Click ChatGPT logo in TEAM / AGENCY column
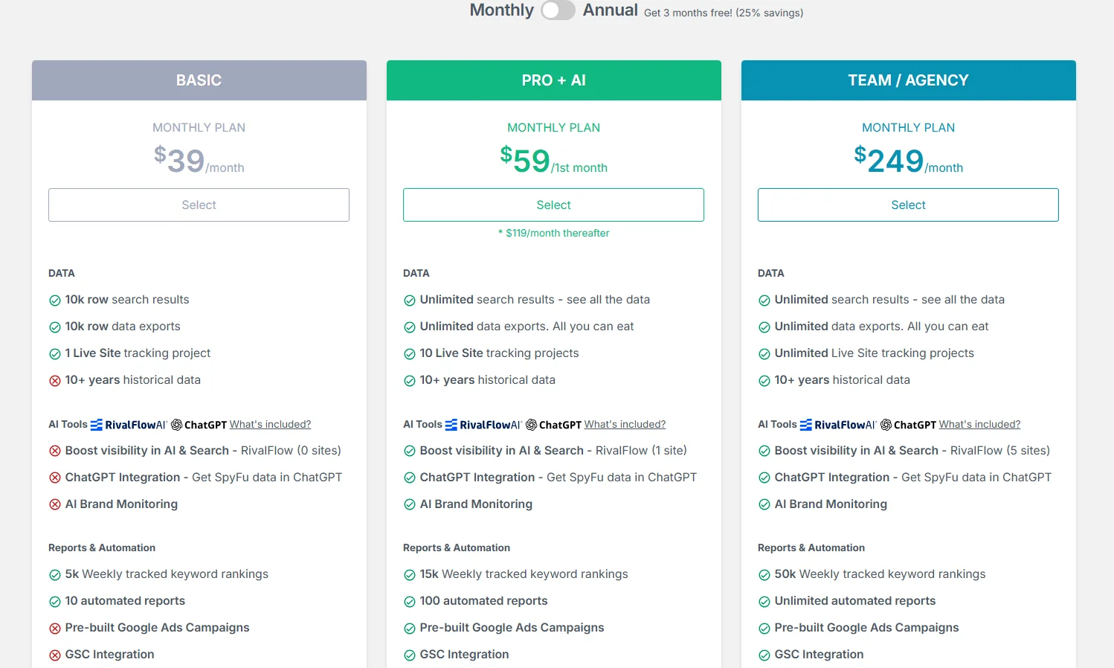1114x668 pixels. (908, 425)
